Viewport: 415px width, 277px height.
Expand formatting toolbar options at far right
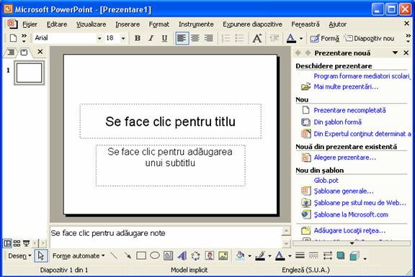pos(408,38)
